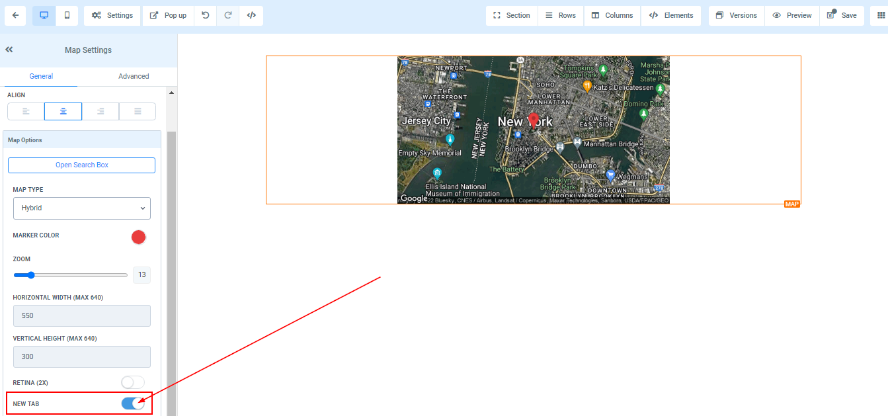This screenshot has width=888, height=416.
Task: Disable the New Tab toggle
Action: pyautogui.click(x=133, y=403)
